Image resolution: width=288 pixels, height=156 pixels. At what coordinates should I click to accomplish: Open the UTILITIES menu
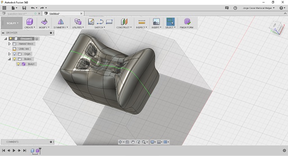point(78,27)
